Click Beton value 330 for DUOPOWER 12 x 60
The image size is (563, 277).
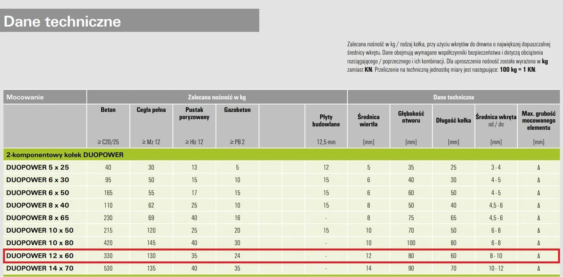(x=108, y=256)
